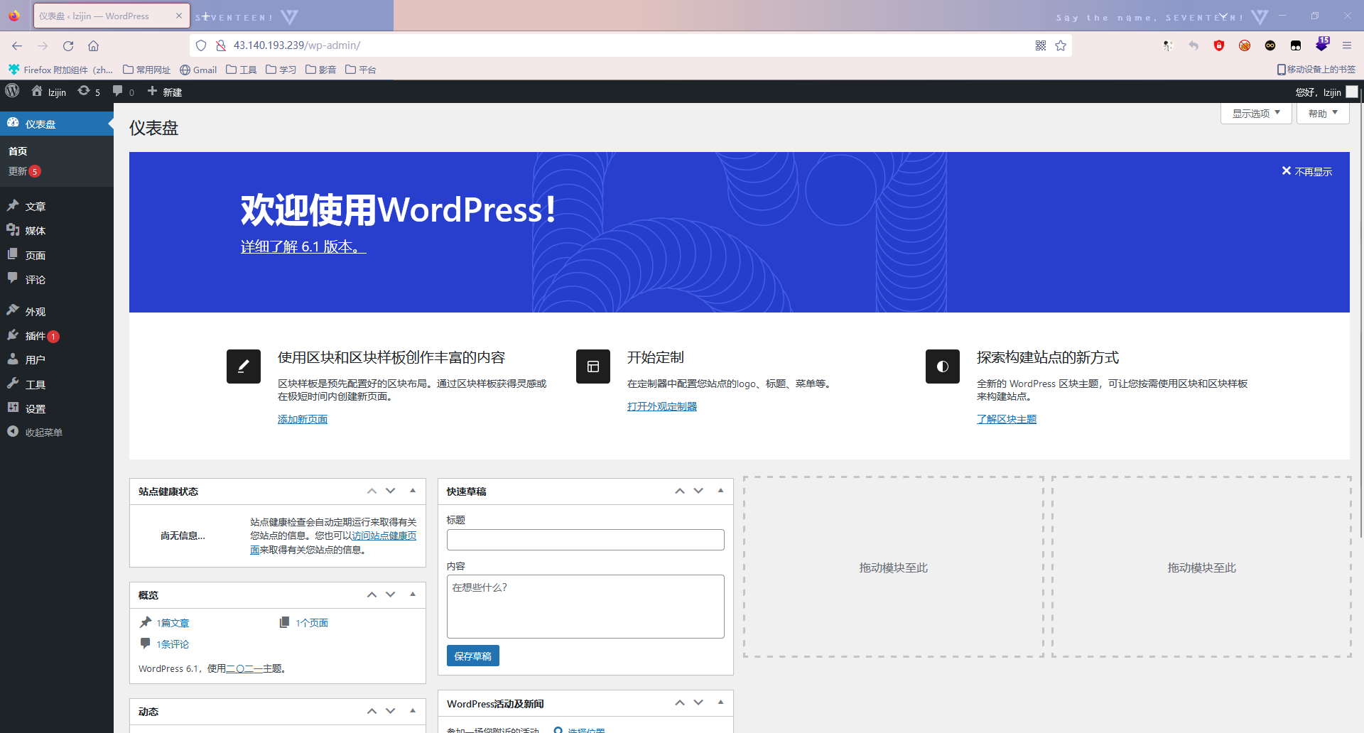Click the half-circle icon beside 探索构建站点的新方式
The height and width of the screenshot is (733, 1364).
[943, 366]
